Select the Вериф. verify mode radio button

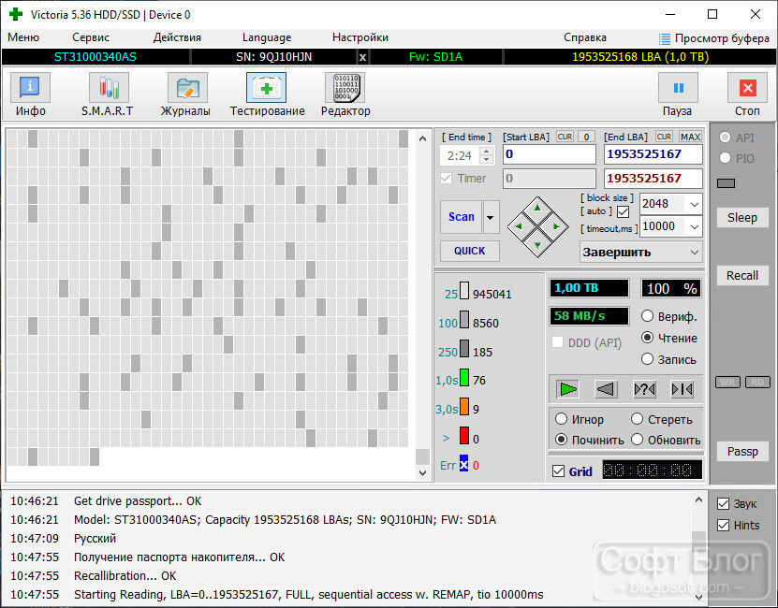click(x=647, y=316)
